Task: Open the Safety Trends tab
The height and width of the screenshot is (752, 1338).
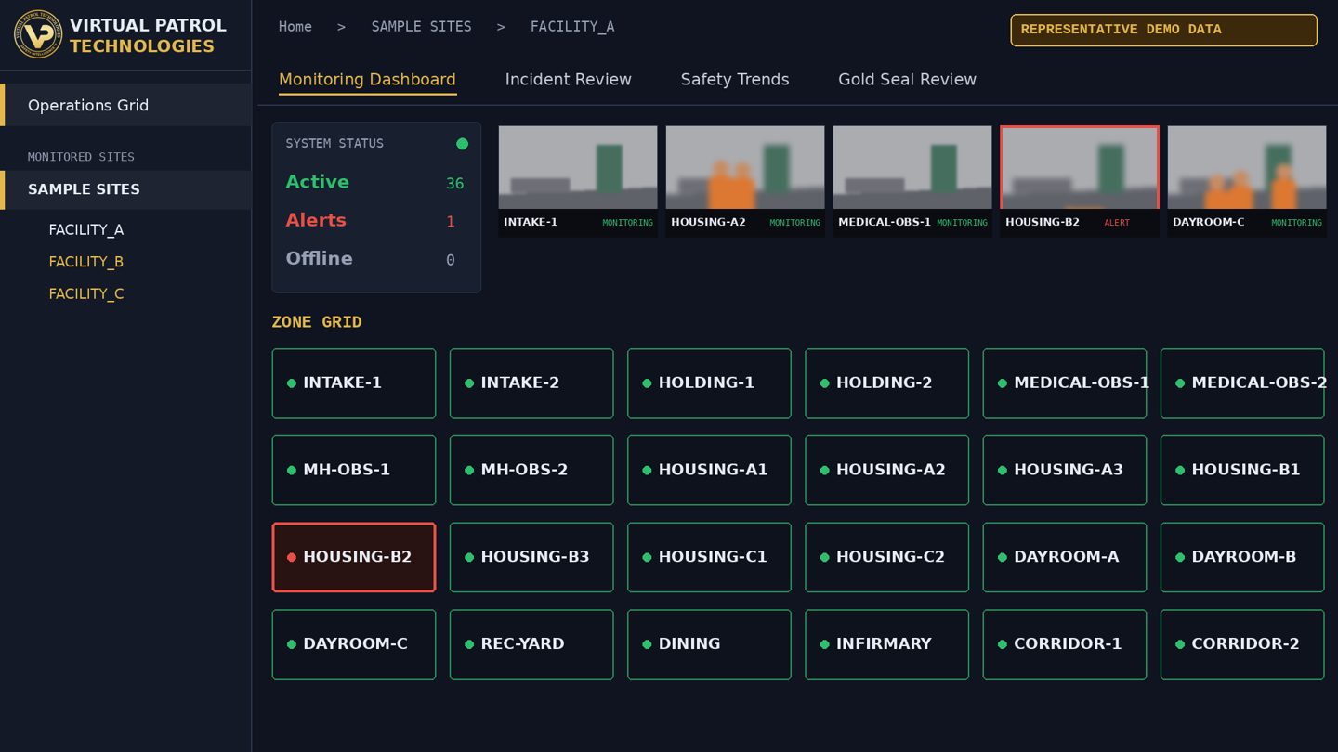Action: pyautogui.click(x=735, y=80)
